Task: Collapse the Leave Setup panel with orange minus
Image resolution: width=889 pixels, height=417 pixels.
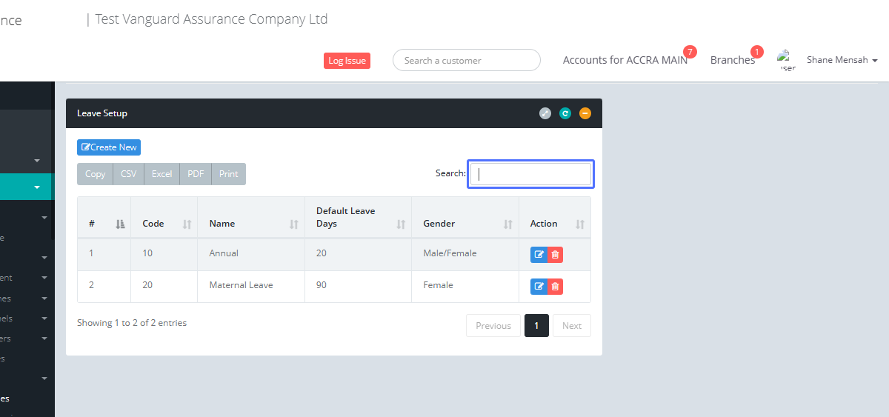Action: (x=585, y=113)
